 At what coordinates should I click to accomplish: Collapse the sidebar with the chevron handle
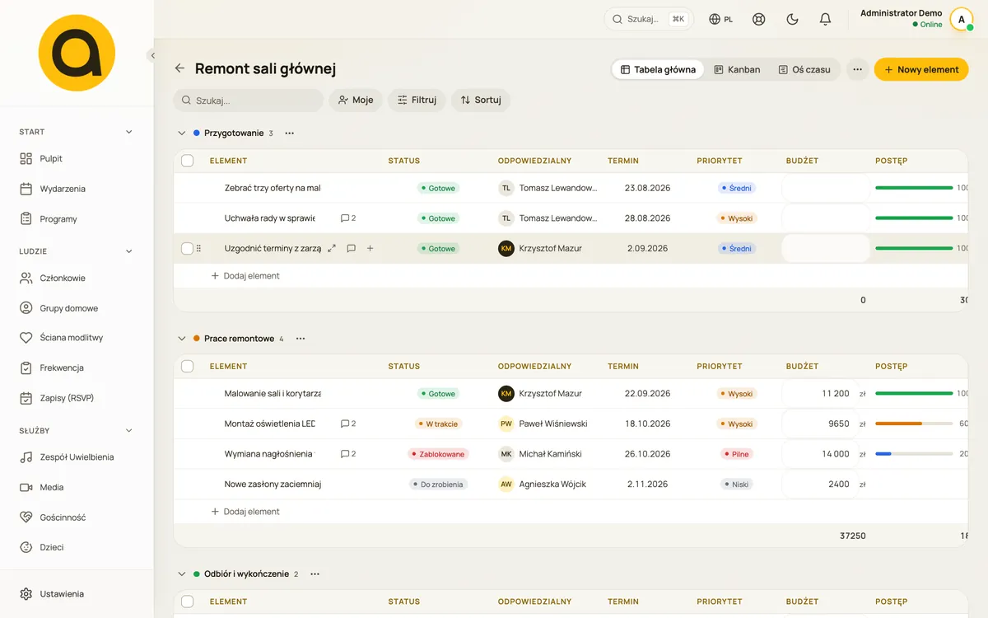pyautogui.click(x=152, y=55)
